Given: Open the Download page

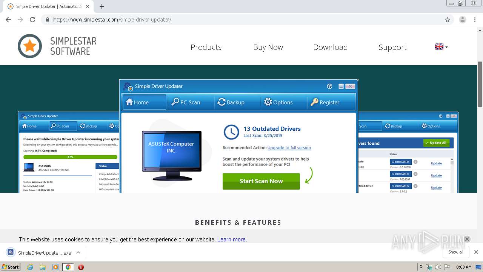Looking at the screenshot, I should coord(331,47).
